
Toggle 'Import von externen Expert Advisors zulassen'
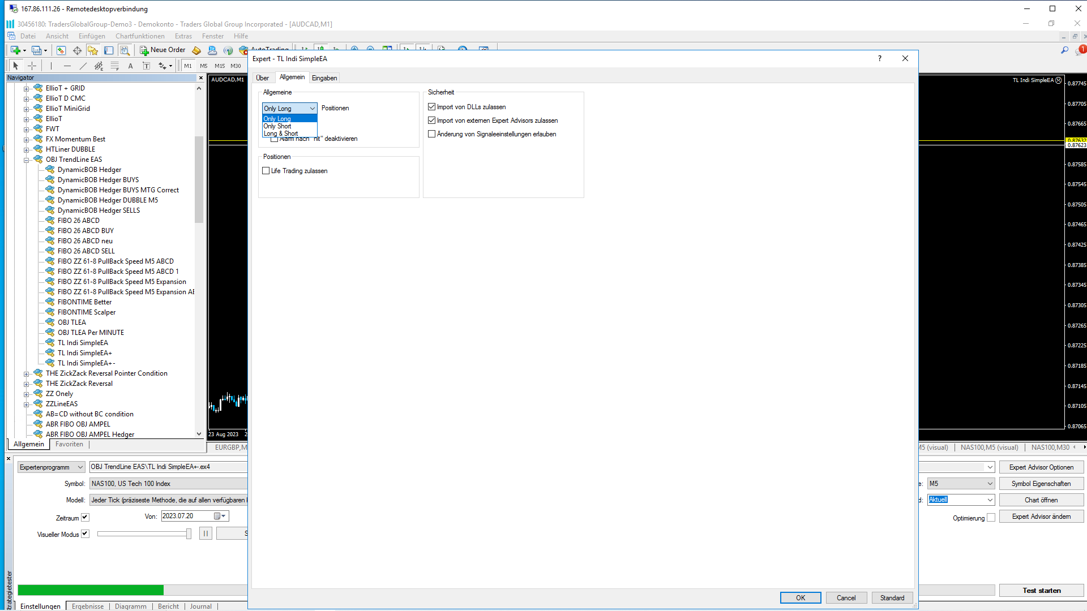click(432, 121)
